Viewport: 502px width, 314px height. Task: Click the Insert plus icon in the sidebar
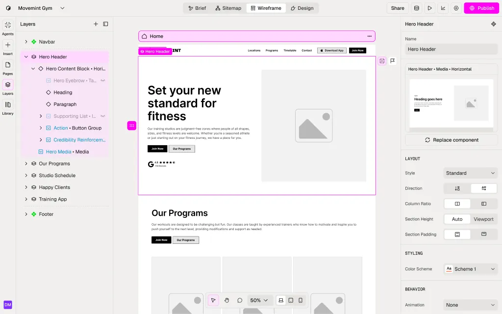click(x=8, y=45)
